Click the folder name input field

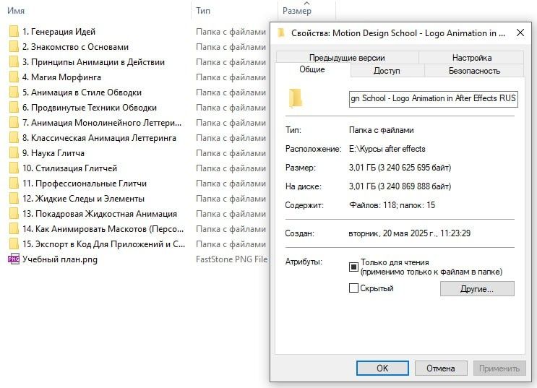click(x=433, y=99)
